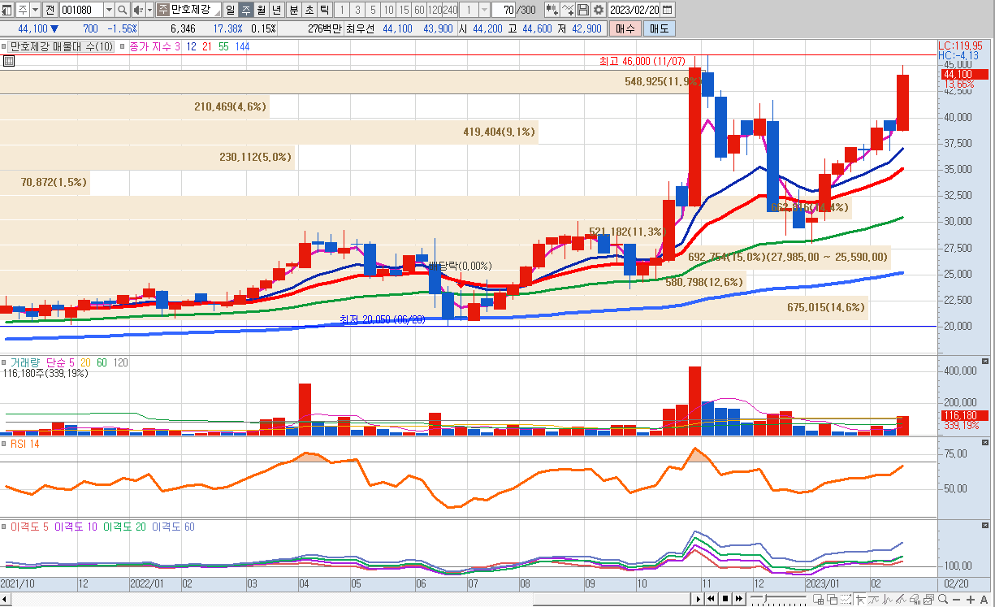
Task: Select the tick (틱) period tab
Action: 324,10
